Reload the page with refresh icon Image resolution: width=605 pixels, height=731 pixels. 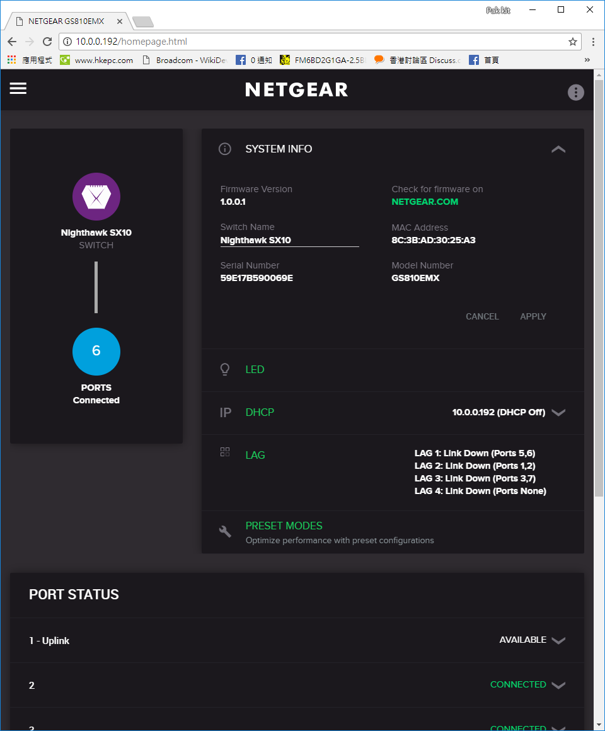pyautogui.click(x=47, y=42)
